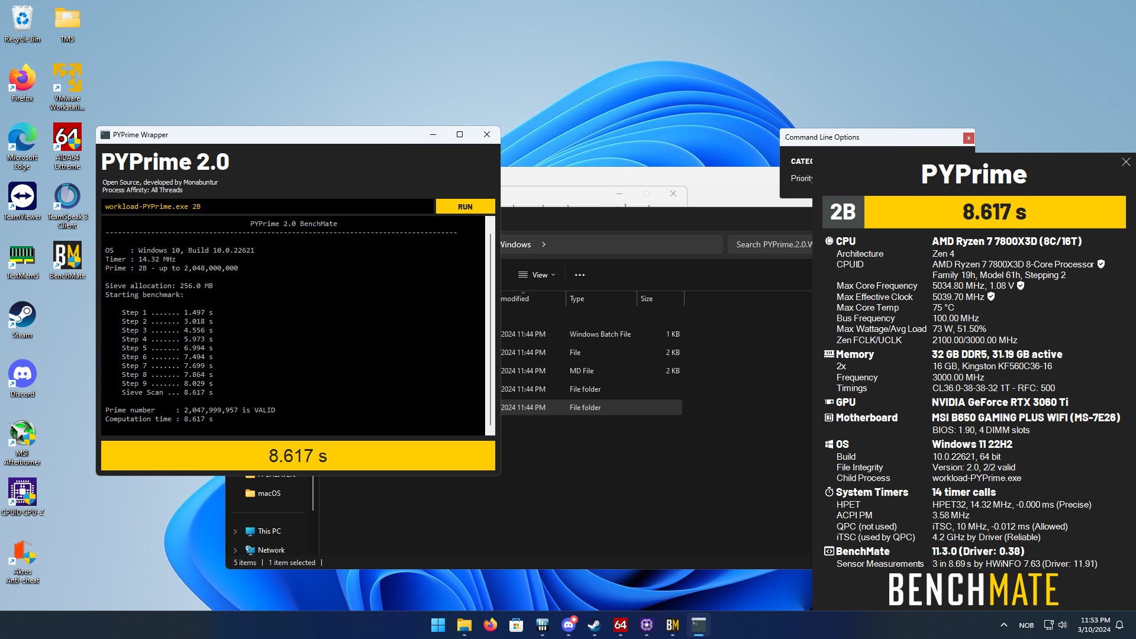Screen dimensions: 1136x639
Task: Open TeamSpeak 3 Client shortcut
Action: (67, 205)
